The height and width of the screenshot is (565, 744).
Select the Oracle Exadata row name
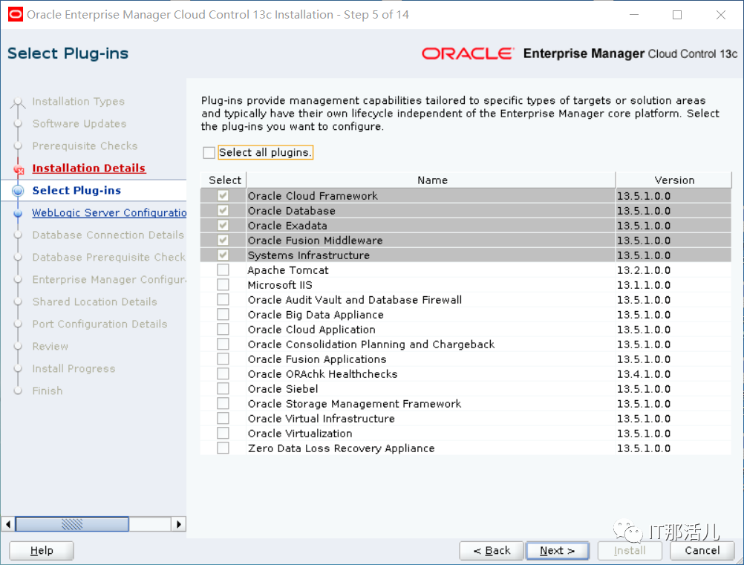point(287,226)
